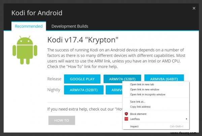Click the partially hidden Nightly ARMV8A button
Image resolution: width=202 pixels, height=136 pixels.
pyautogui.click(x=114, y=90)
